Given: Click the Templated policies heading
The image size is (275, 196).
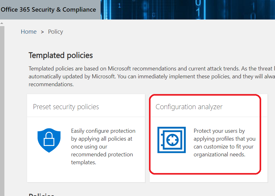Looking at the screenshot, I should point(61,55).
